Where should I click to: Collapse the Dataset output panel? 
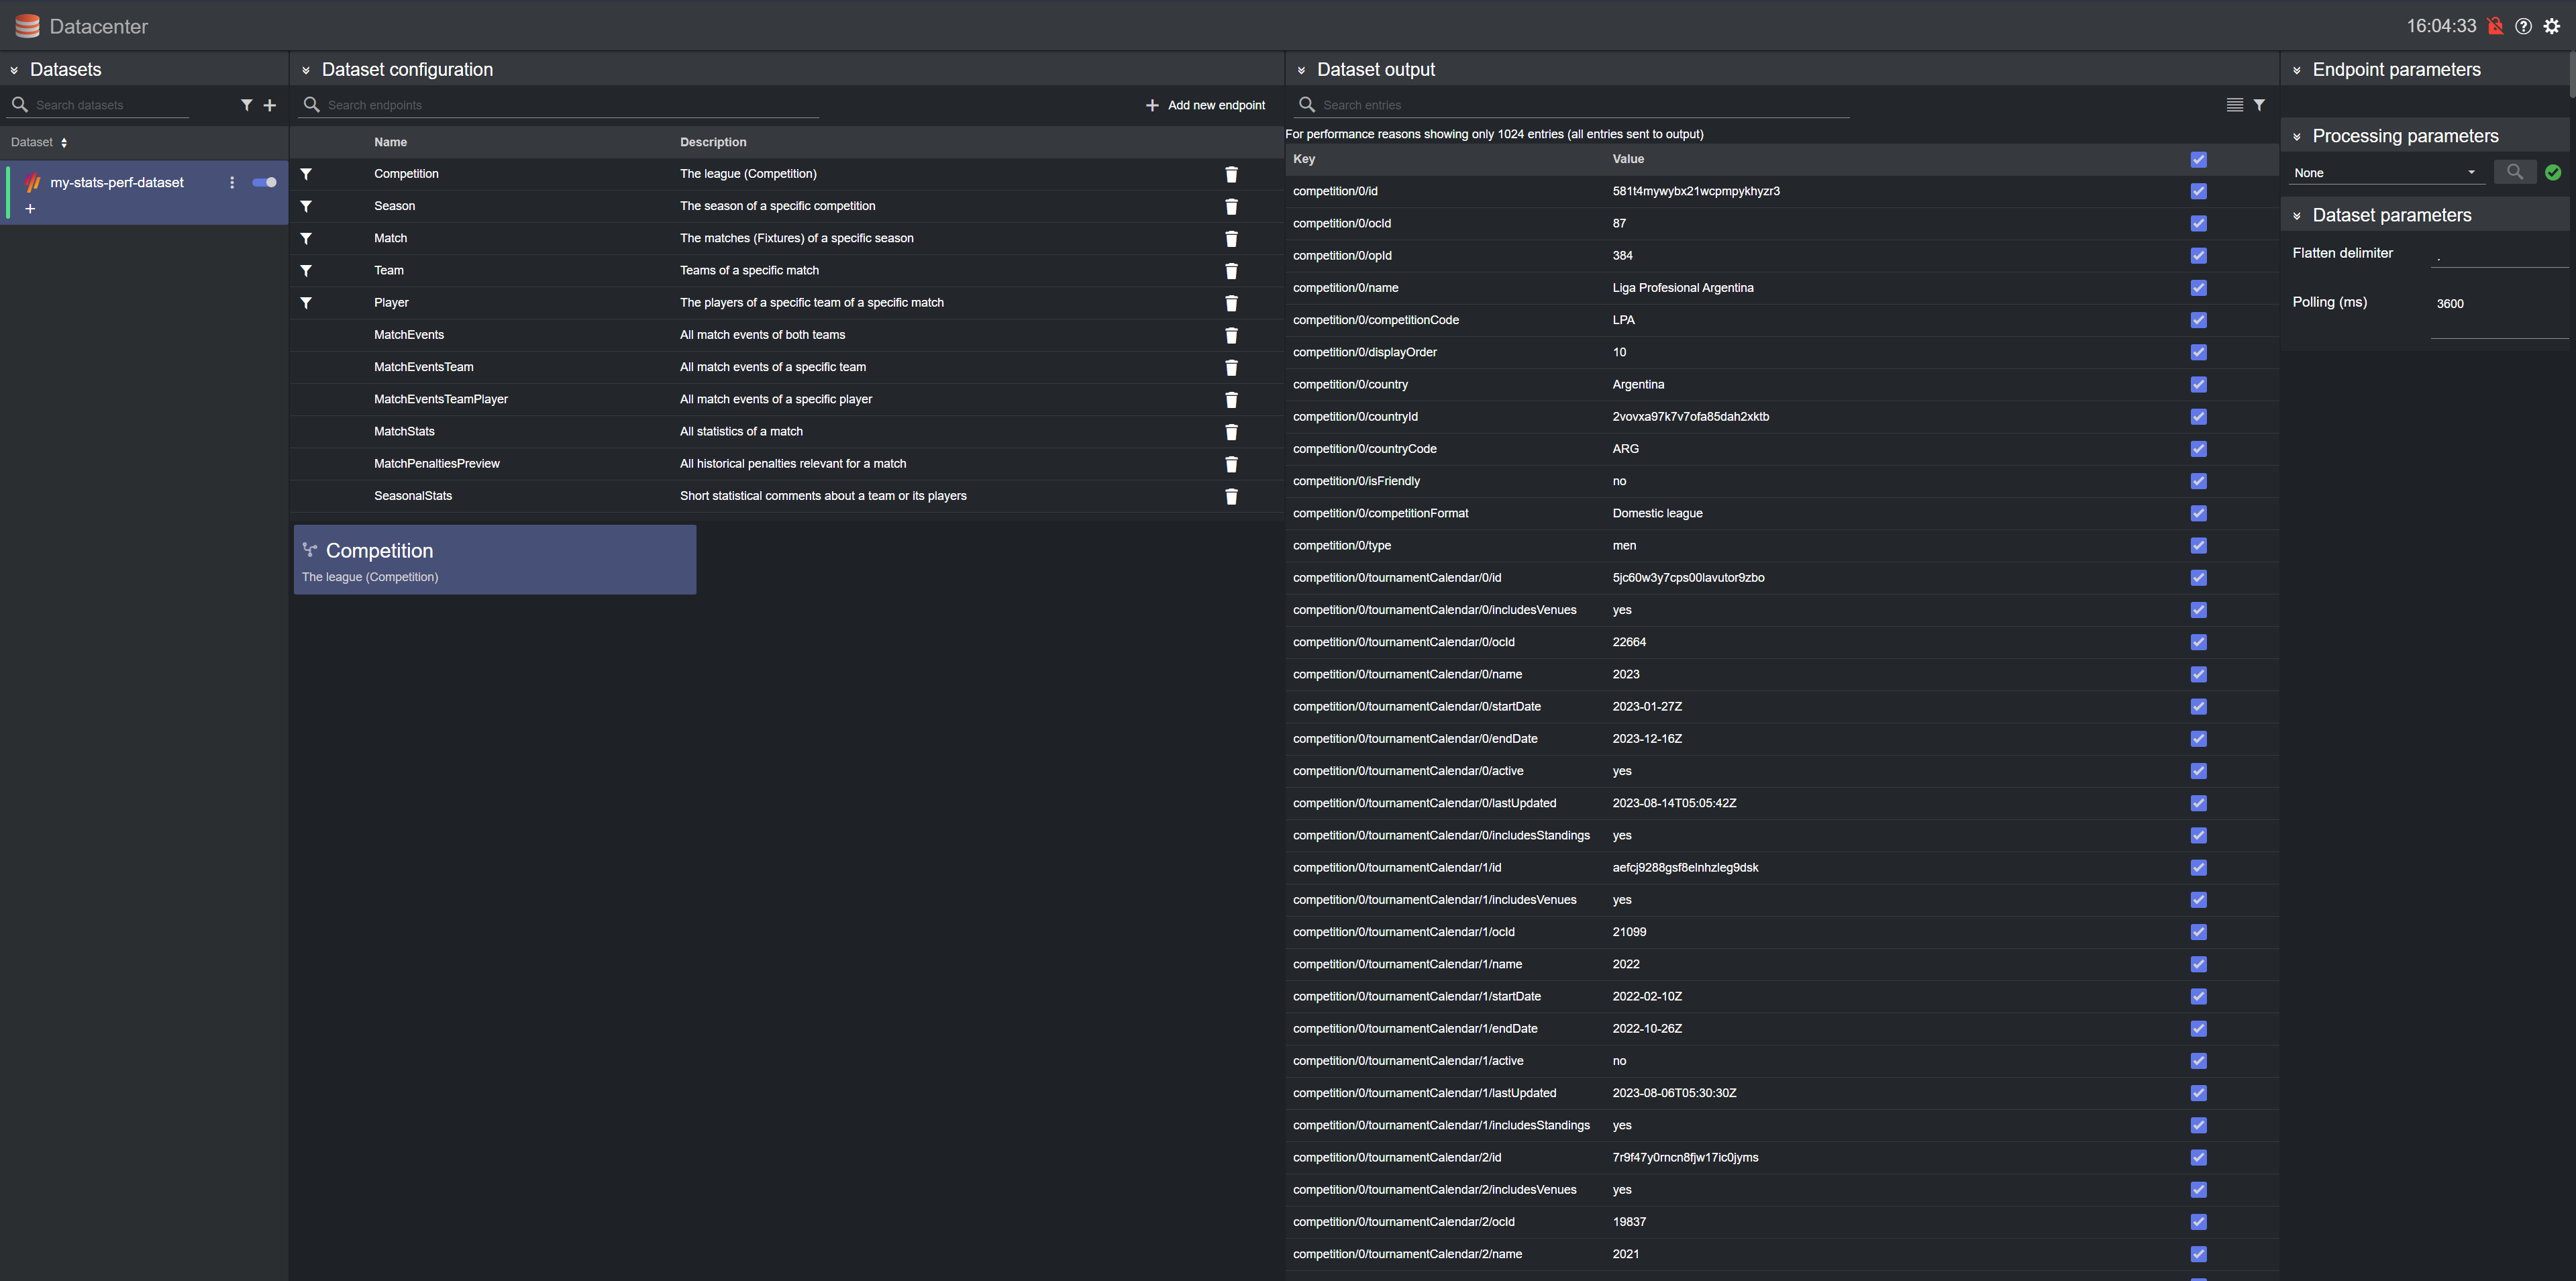pos(1301,70)
